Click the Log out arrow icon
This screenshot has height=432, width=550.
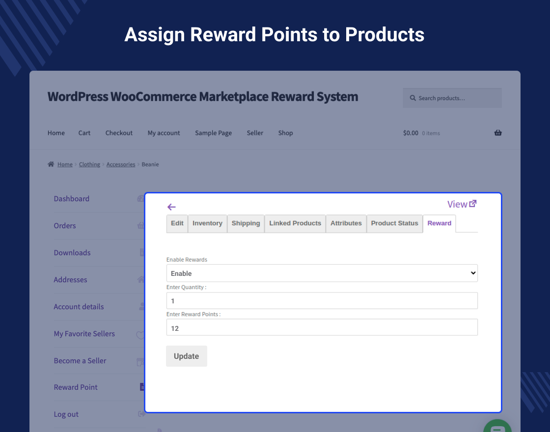141,414
